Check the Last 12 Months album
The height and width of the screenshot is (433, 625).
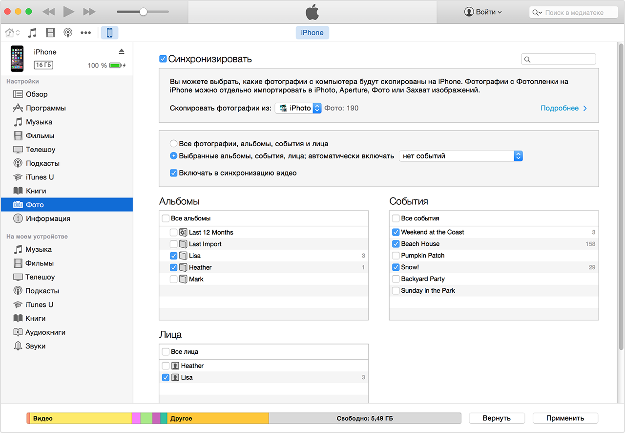click(x=173, y=232)
